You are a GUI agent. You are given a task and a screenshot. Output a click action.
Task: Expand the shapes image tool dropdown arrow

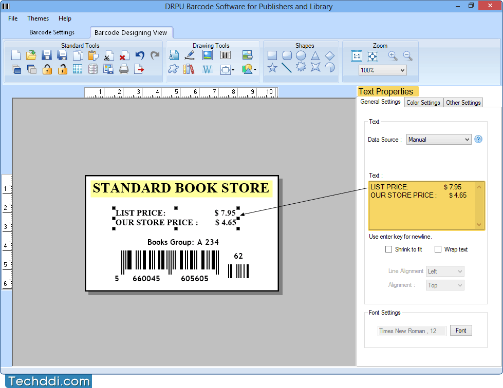255,69
